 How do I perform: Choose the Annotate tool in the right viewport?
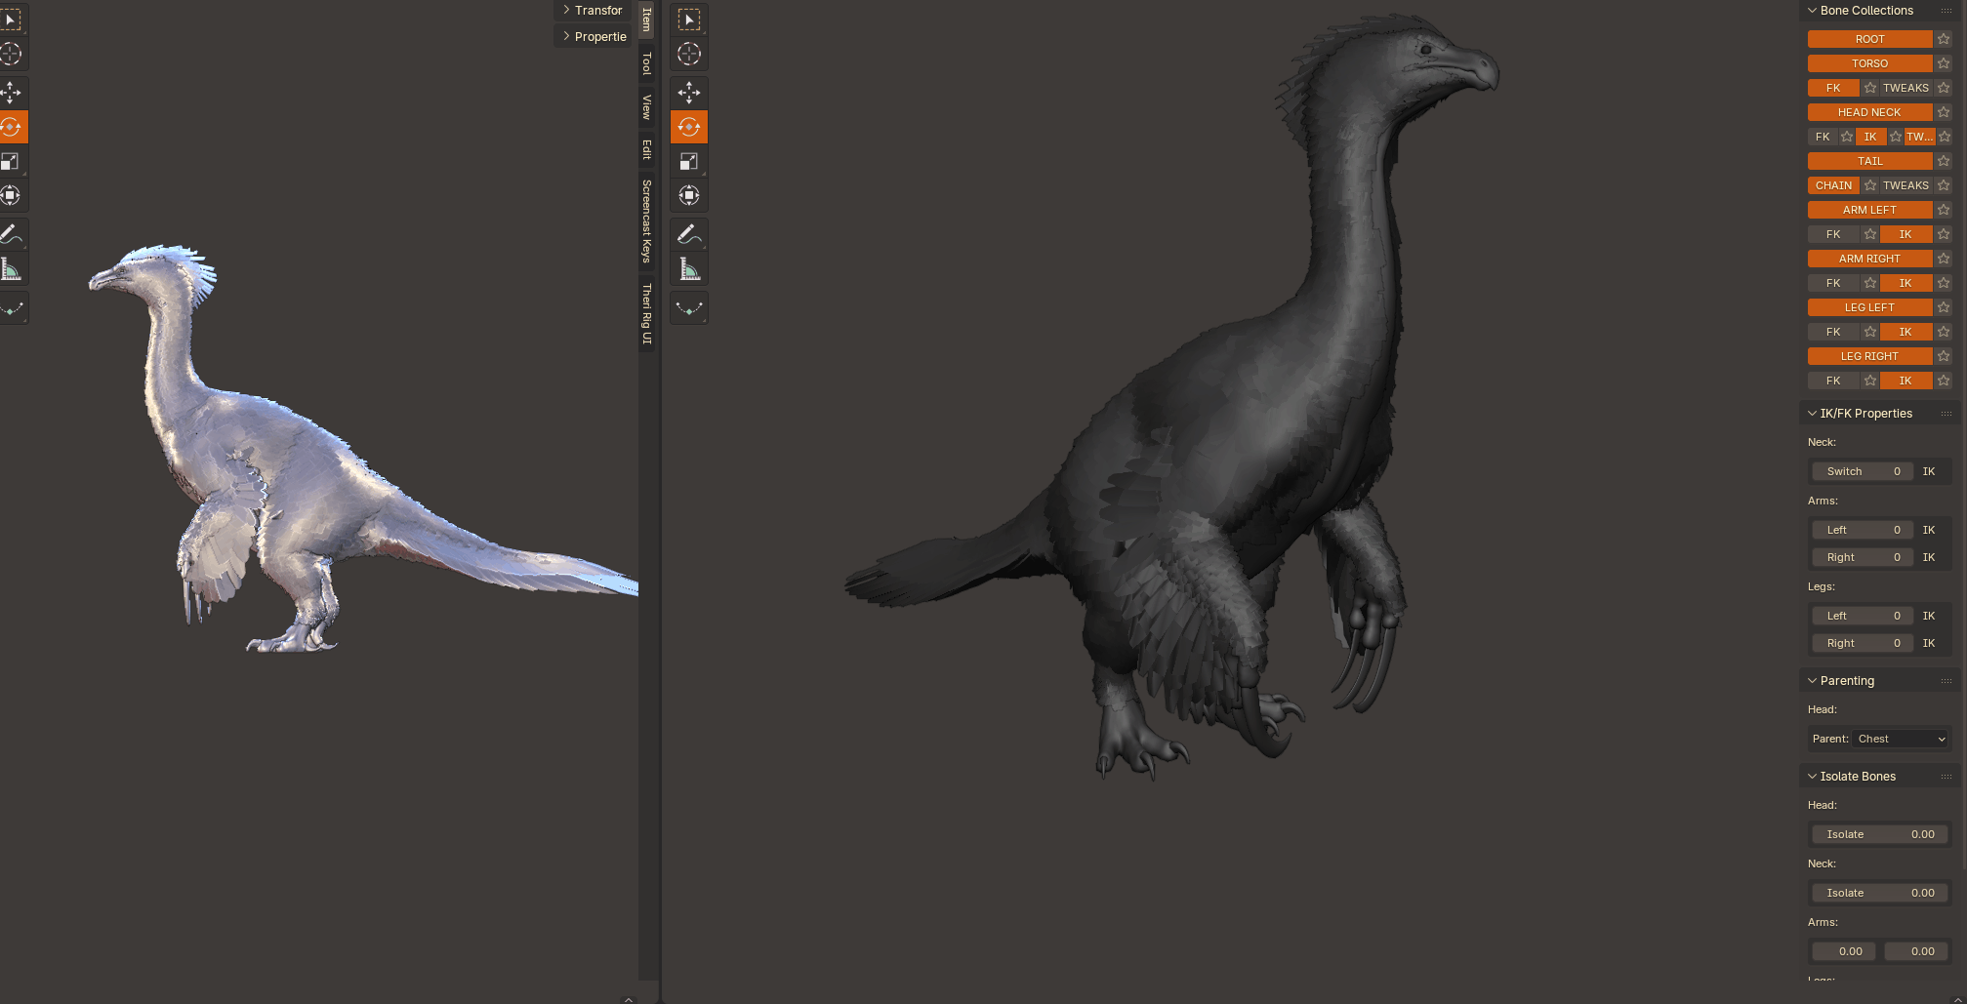coord(688,234)
